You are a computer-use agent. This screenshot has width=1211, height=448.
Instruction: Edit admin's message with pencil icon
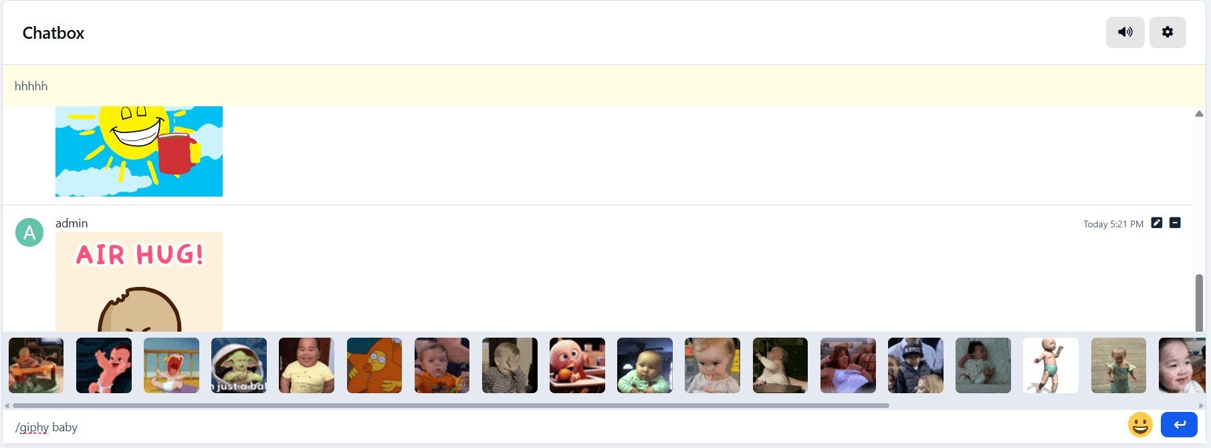(x=1157, y=223)
